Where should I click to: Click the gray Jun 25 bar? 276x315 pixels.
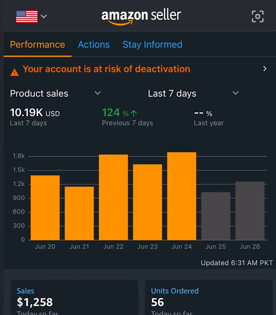216,216
